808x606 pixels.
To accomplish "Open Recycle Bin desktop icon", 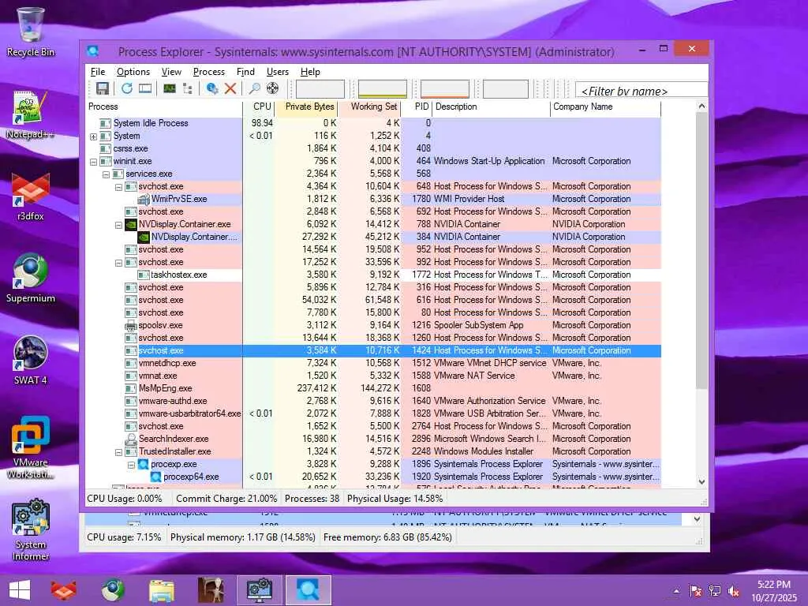I will pyautogui.click(x=31, y=32).
